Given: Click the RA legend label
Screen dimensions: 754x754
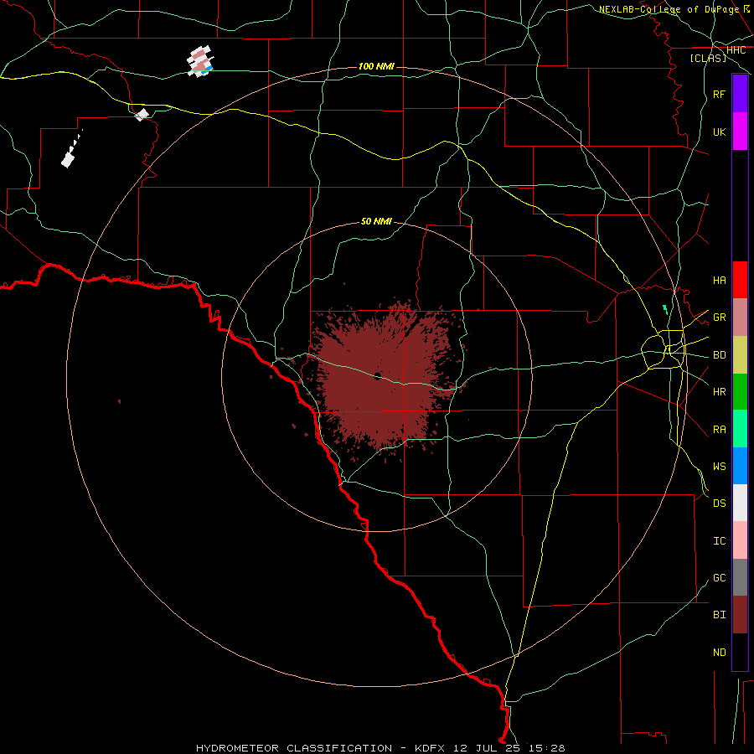Looking at the screenshot, I should tap(719, 430).
